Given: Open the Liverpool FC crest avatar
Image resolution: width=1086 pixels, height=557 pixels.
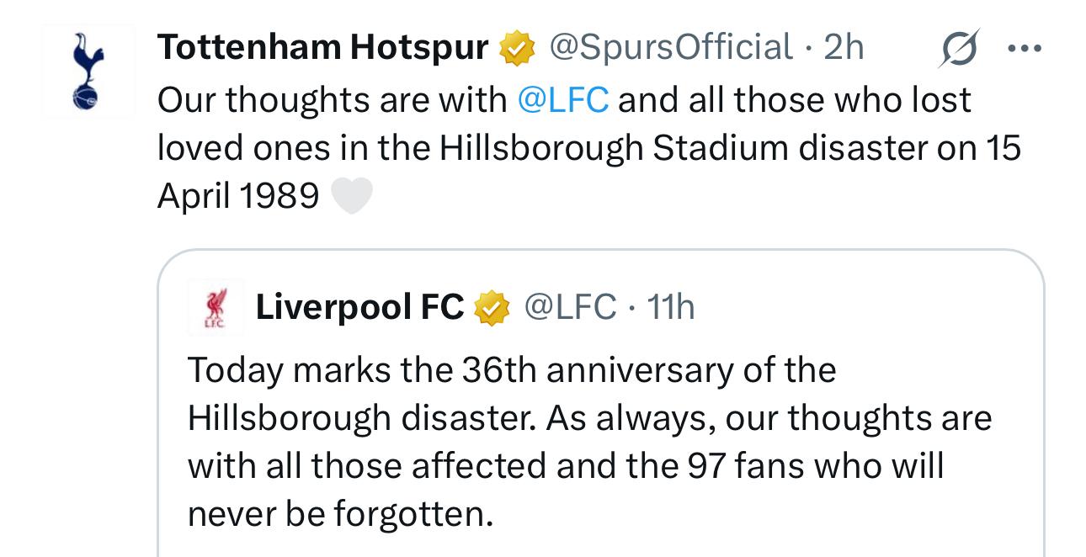Looking at the screenshot, I should [x=216, y=307].
